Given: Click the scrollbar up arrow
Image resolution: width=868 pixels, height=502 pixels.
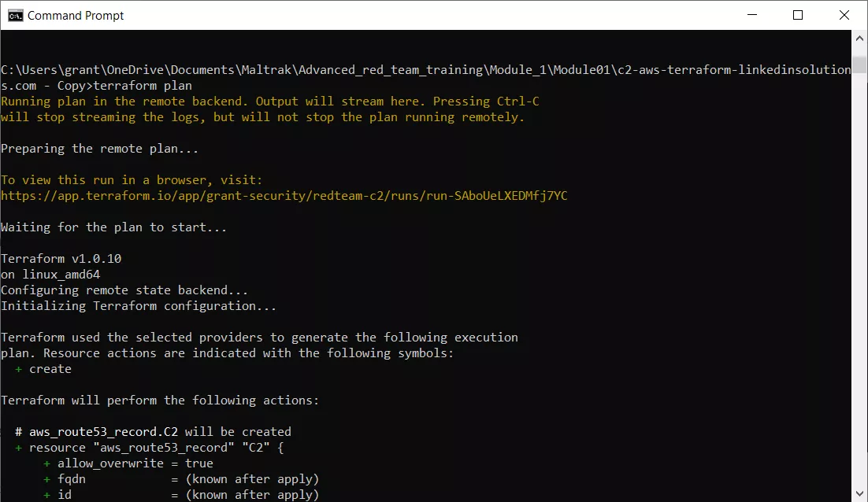Looking at the screenshot, I should (859, 36).
